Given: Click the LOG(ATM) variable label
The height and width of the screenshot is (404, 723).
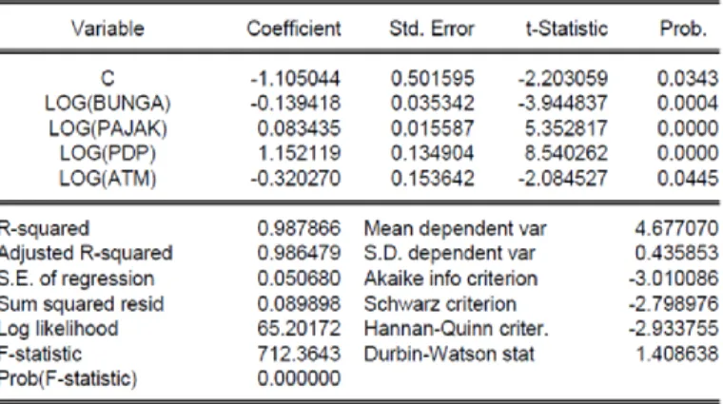Looking at the screenshot, I should (107, 178).
